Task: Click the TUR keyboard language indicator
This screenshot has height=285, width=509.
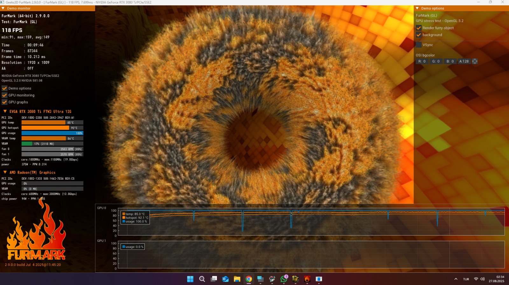Action: [x=466, y=279]
